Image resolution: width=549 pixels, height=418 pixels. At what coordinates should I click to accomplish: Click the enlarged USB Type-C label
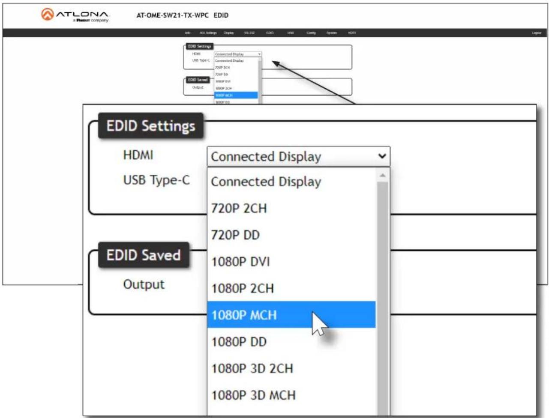point(156,180)
